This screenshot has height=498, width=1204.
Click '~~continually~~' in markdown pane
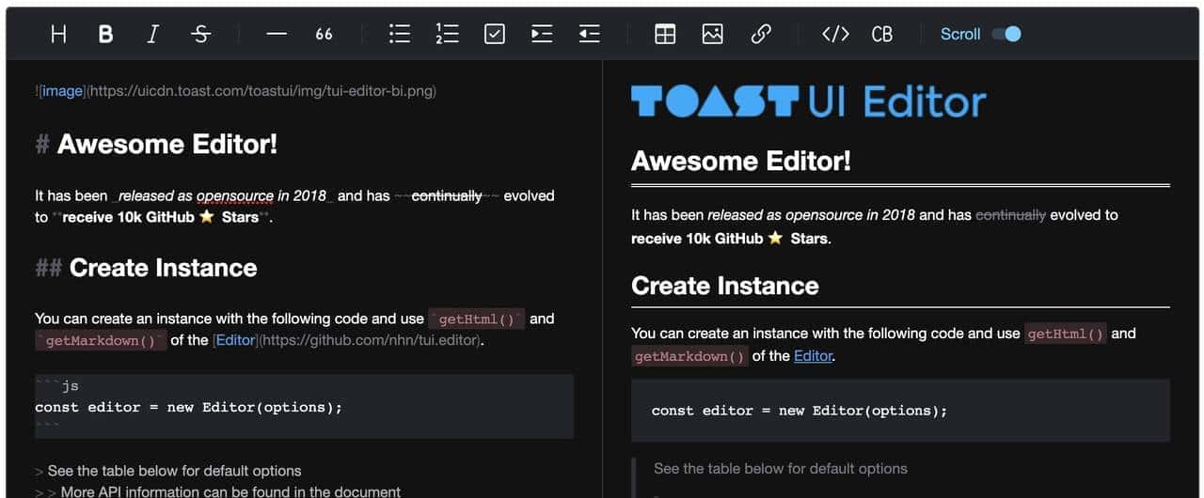coord(447,195)
